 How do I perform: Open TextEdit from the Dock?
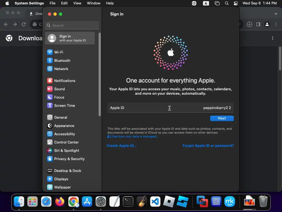click(x=114, y=202)
